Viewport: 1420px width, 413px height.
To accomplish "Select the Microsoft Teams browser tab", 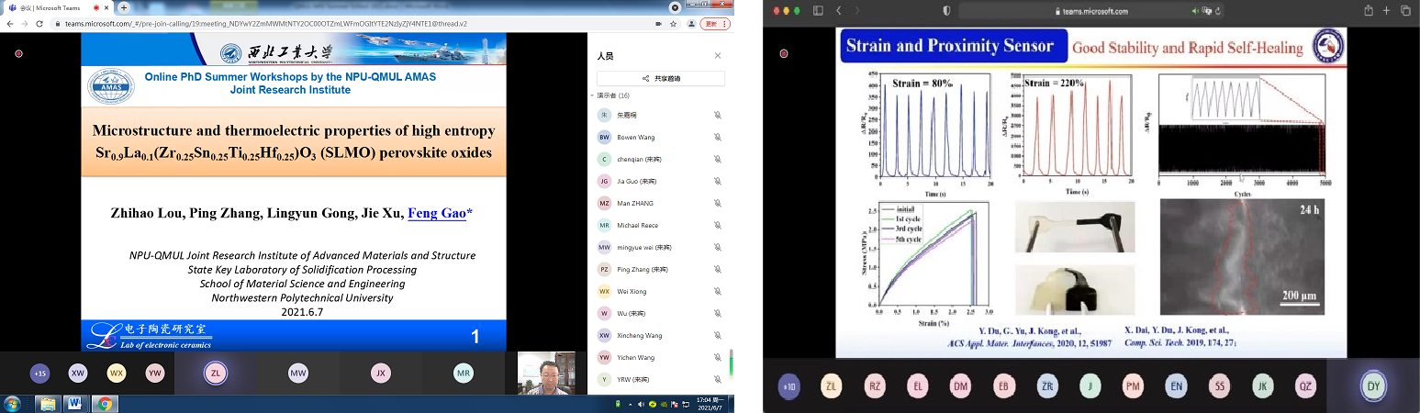I will pos(55,7).
